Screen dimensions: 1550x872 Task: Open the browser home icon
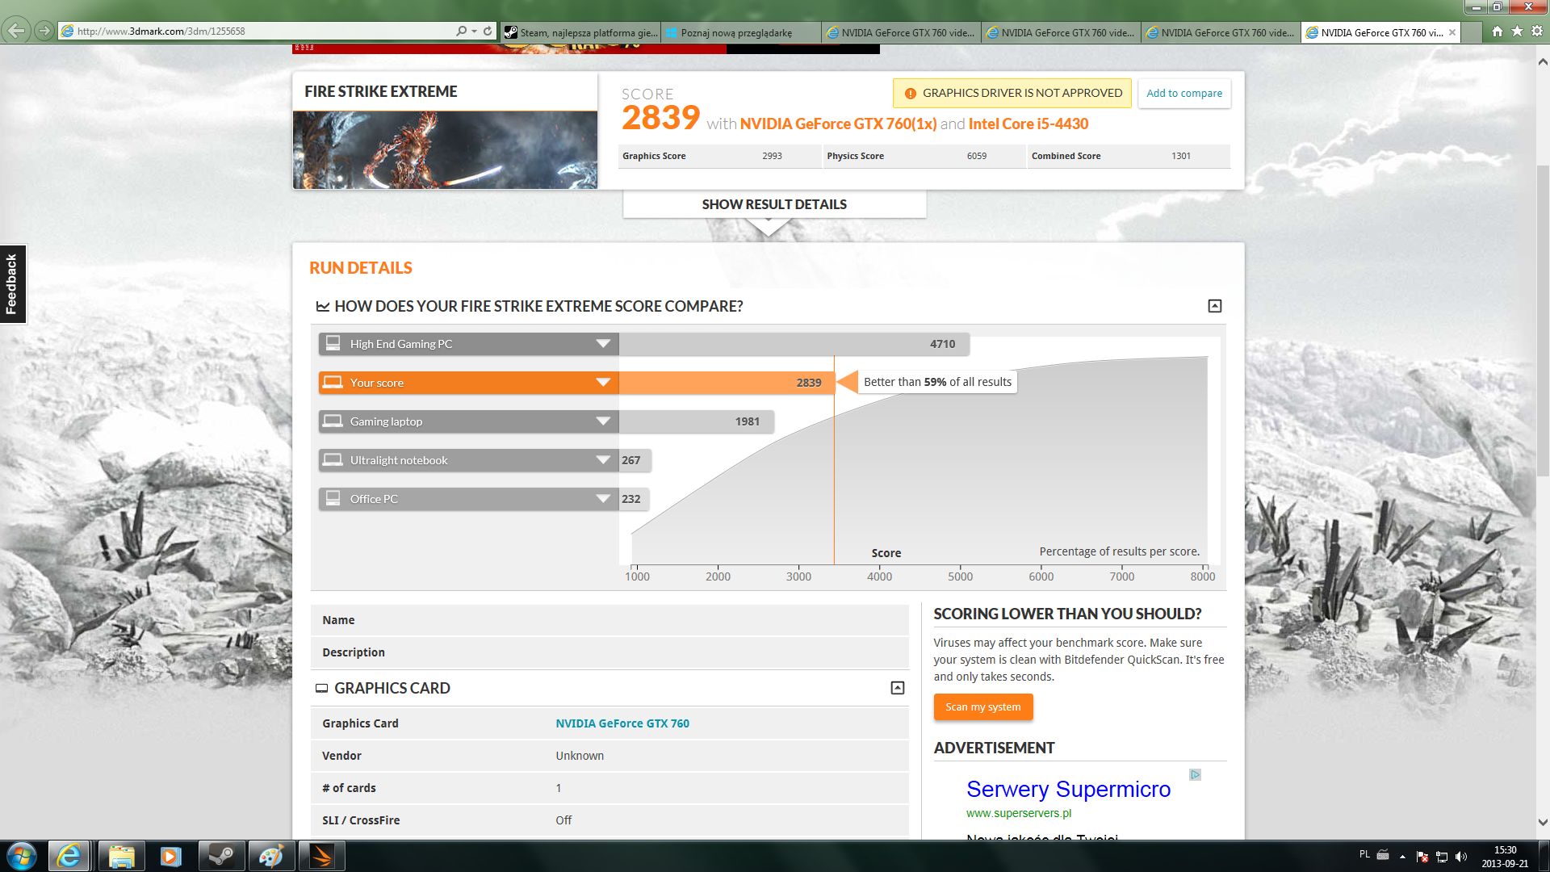(1498, 31)
